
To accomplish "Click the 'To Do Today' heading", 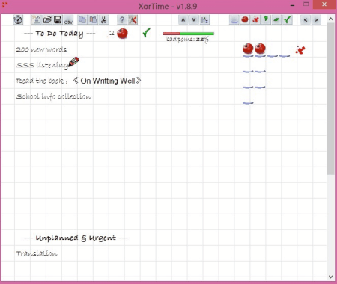I will point(59,34).
